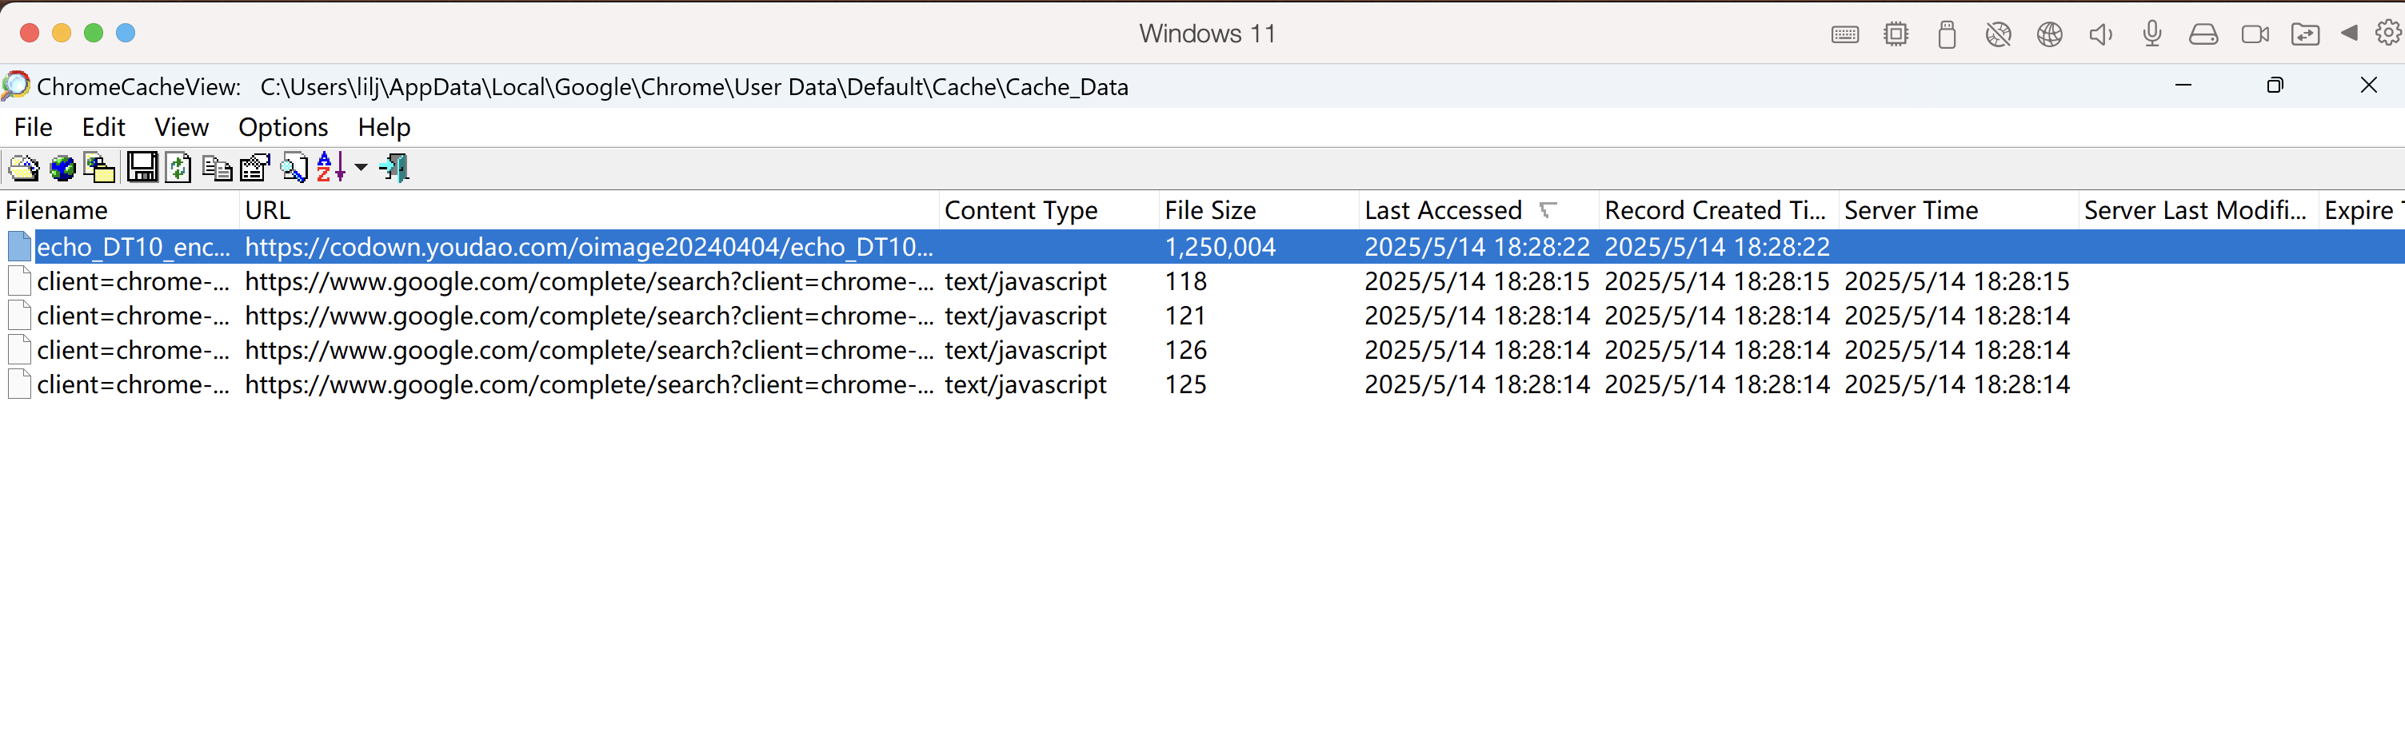2405x732 pixels.
Task: Sort by the Last Accessed column header
Action: click(x=1479, y=210)
